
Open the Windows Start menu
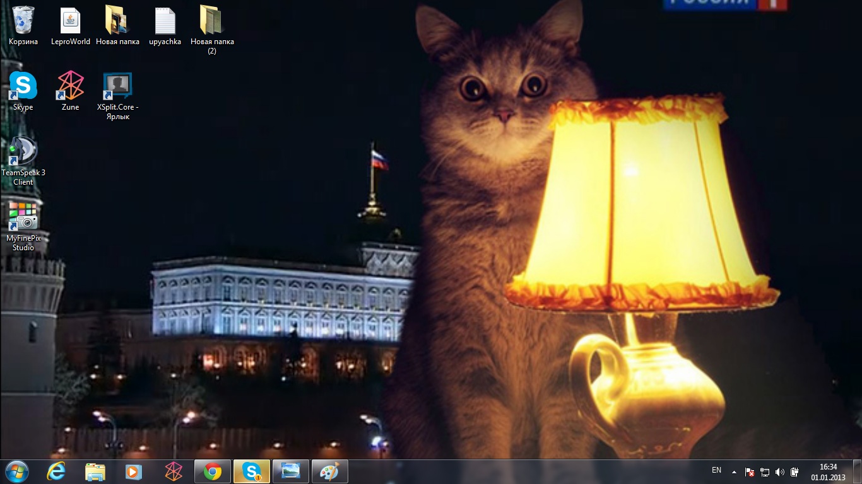tap(16, 471)
